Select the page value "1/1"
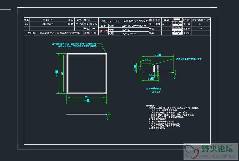This screenshot has height=161, width=239. point(201,24)
